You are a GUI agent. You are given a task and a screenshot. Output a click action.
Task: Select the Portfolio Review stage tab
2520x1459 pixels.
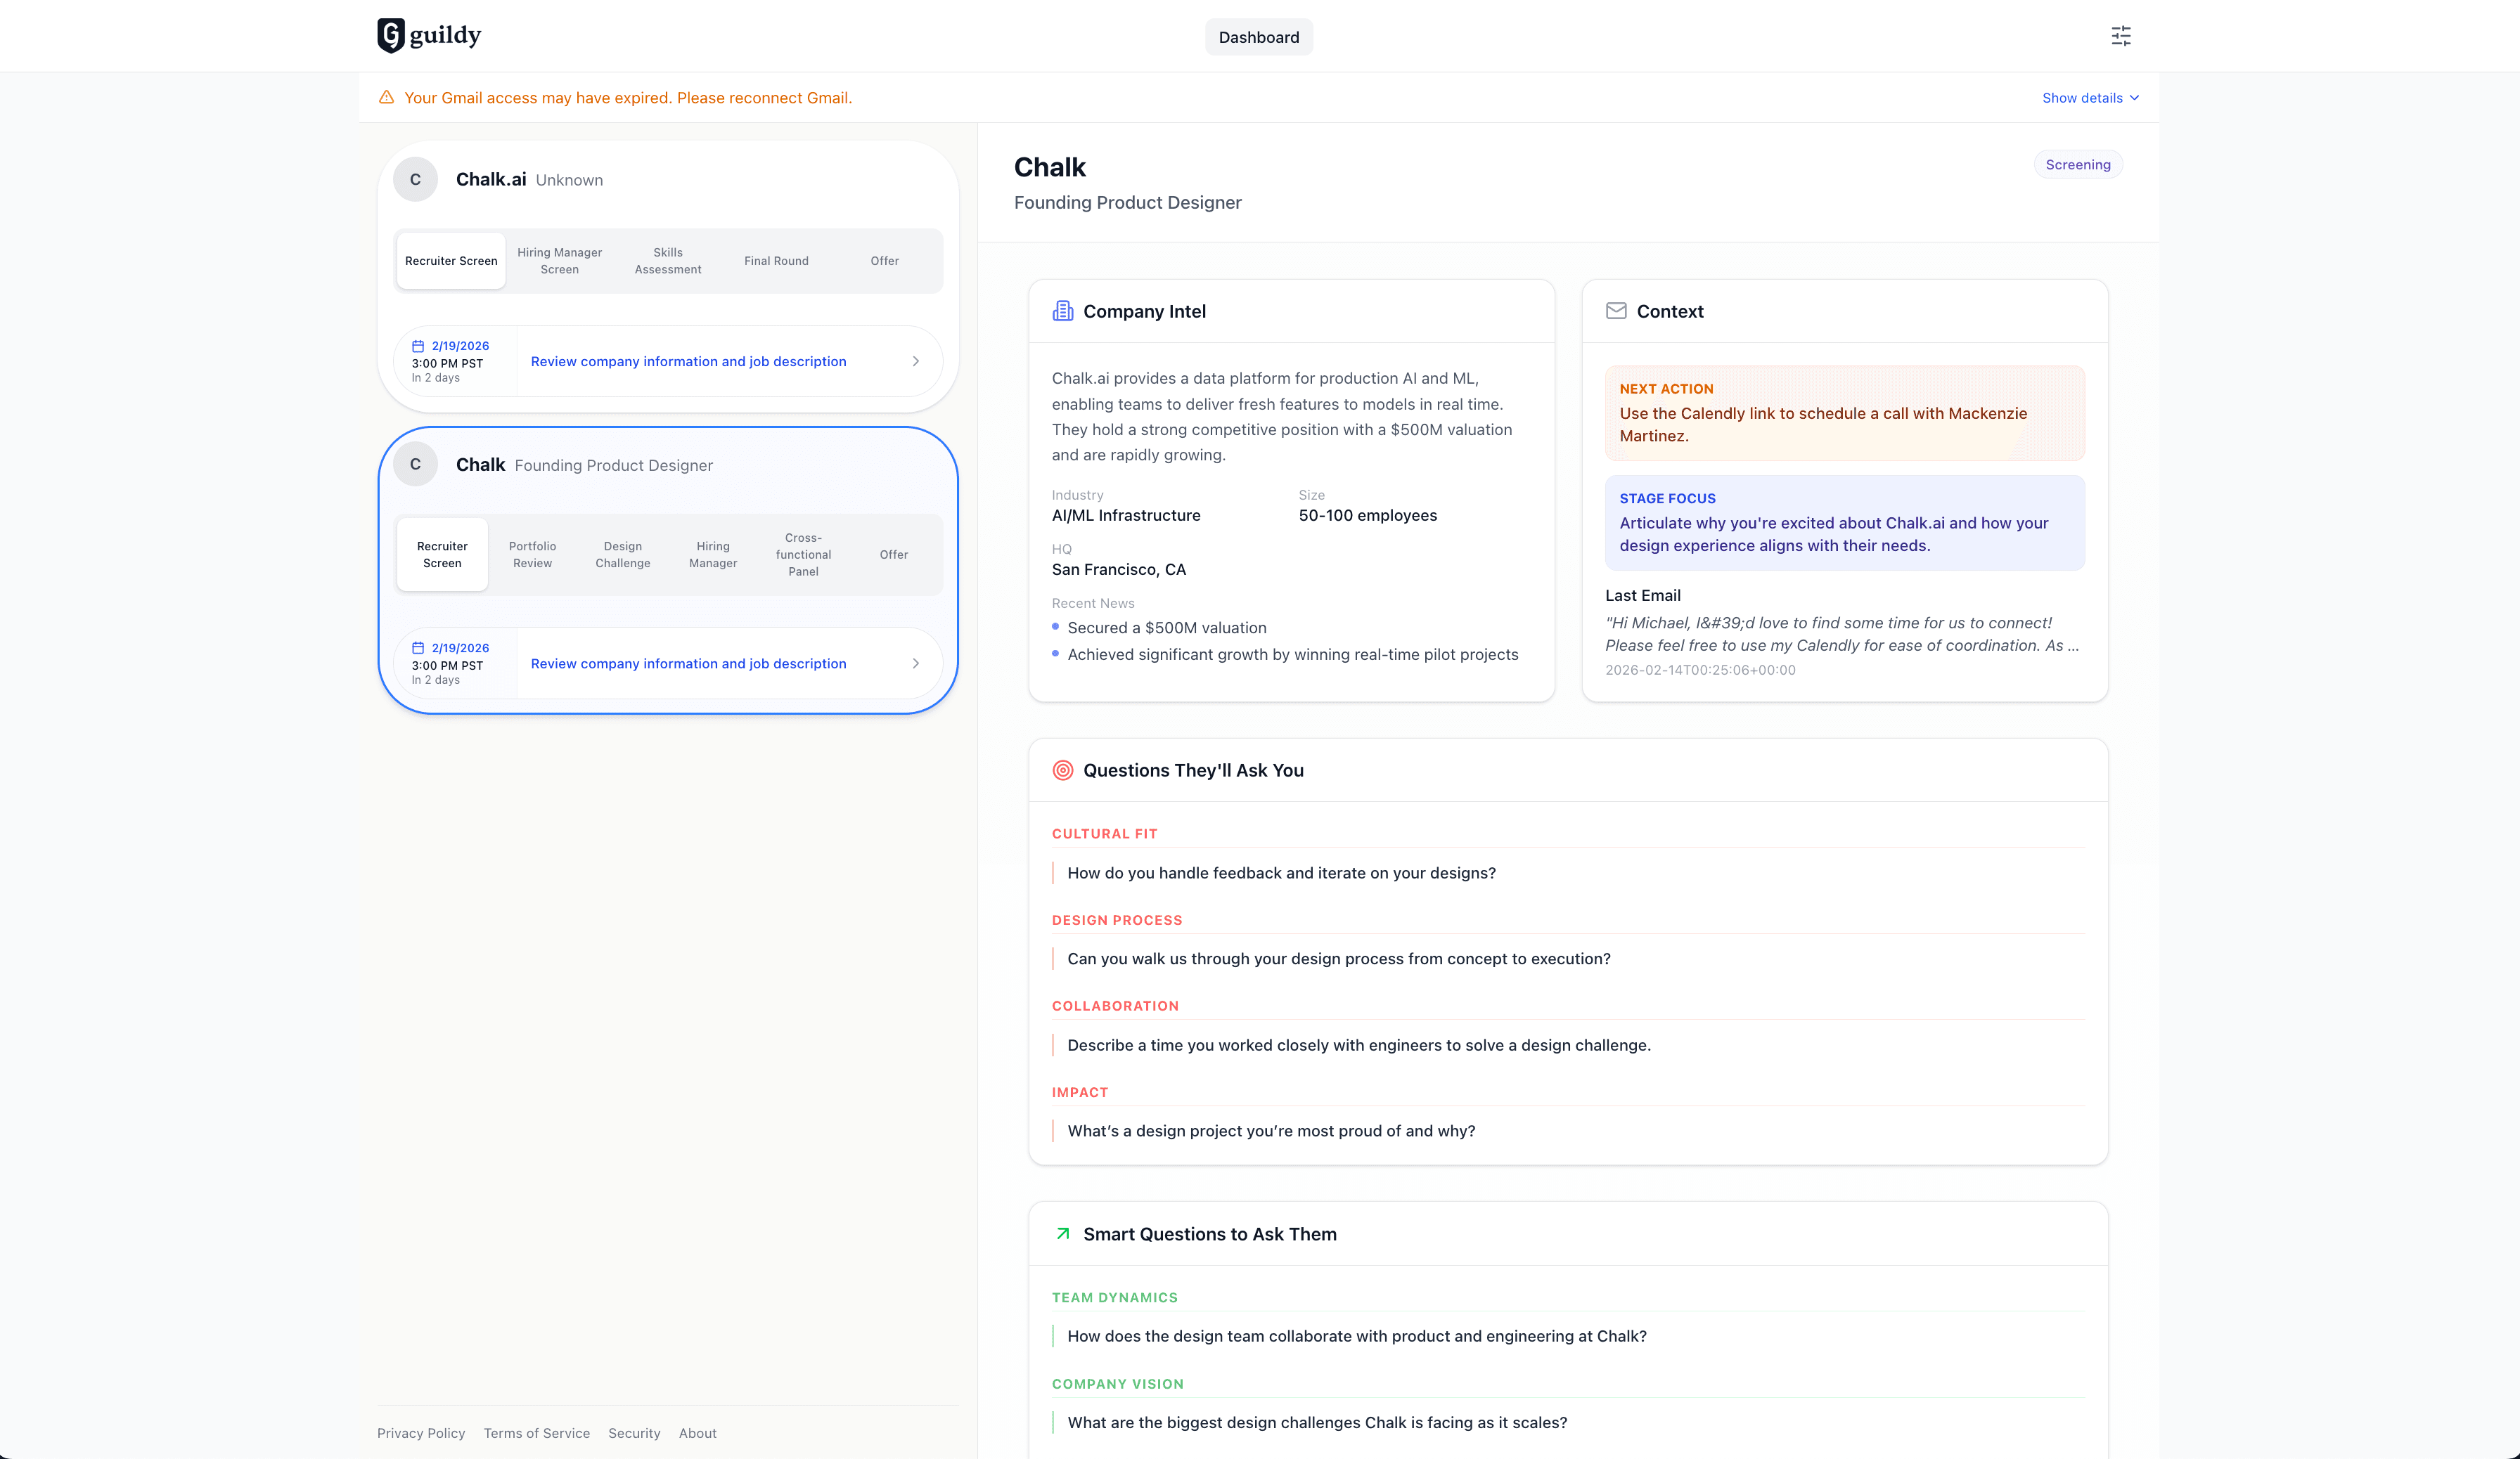click(532, 555)
